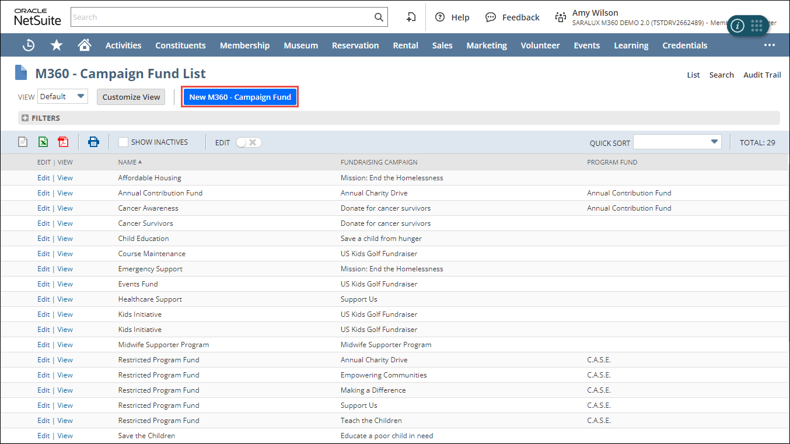Click the search magnifier icon

point(379,18)
